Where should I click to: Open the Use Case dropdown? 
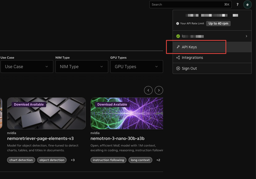pyautogui.click(x=27, y=67)
